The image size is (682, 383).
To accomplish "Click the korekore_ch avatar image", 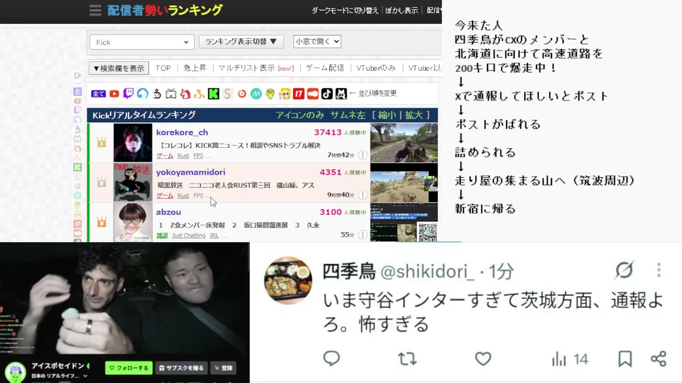I will 133,143.
